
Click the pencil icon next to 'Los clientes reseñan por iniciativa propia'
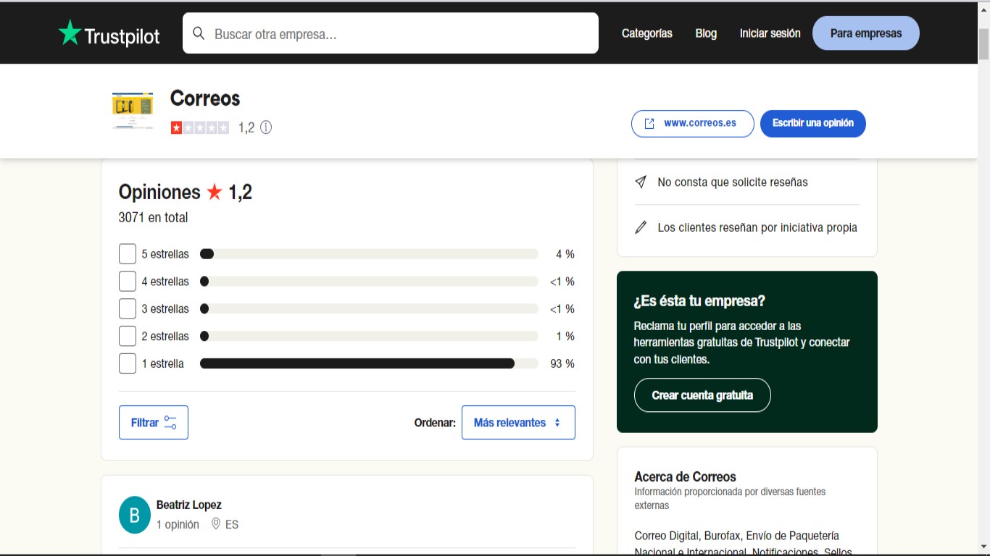click(x=641, y=227)
